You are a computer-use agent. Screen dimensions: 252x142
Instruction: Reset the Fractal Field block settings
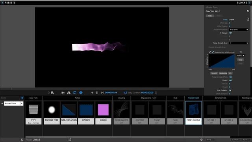pos(248,11)
